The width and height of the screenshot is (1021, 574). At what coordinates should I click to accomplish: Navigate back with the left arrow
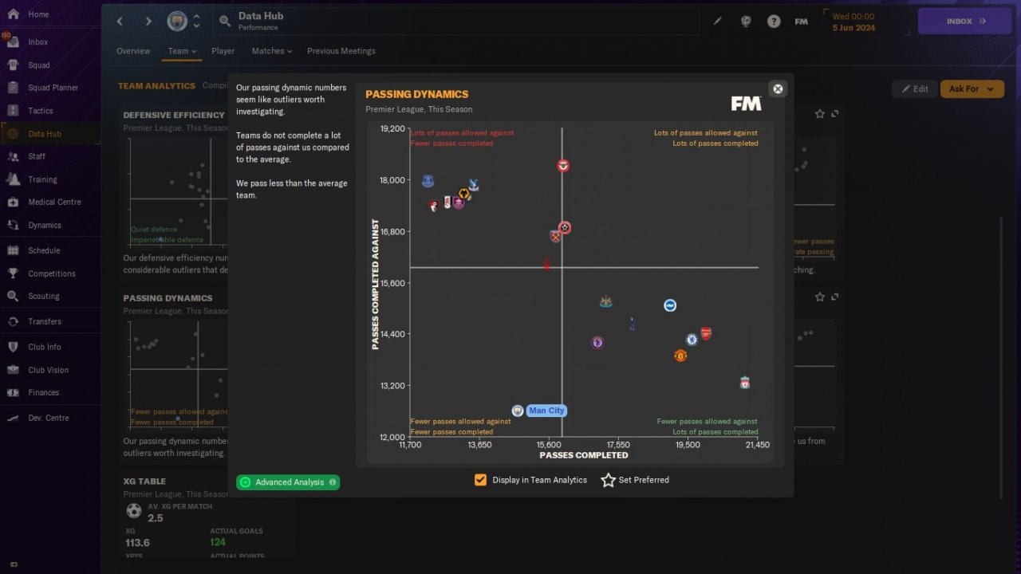(120, 22)
